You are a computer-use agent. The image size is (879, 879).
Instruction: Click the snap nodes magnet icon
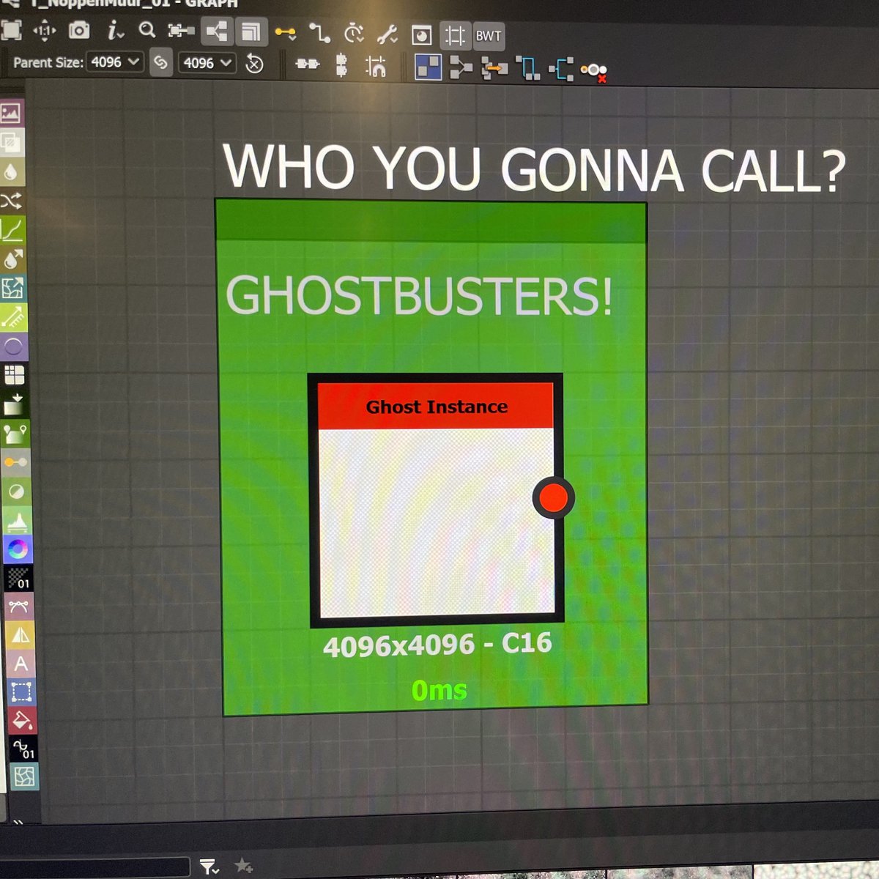[376, 67]
